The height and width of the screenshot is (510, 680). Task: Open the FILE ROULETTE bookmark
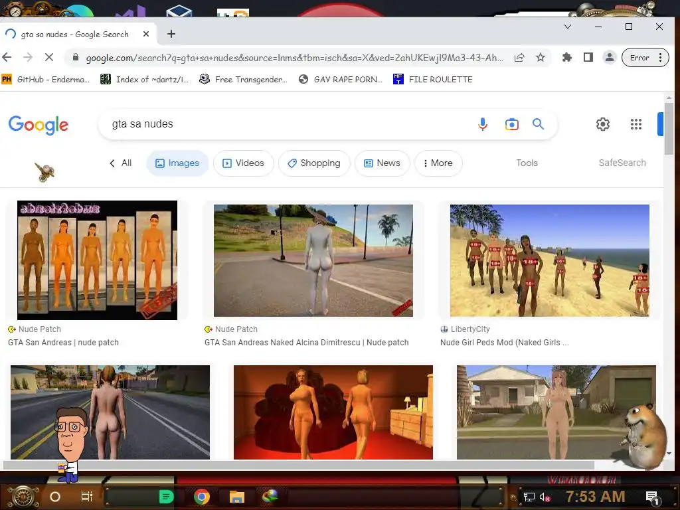(433, 80)
